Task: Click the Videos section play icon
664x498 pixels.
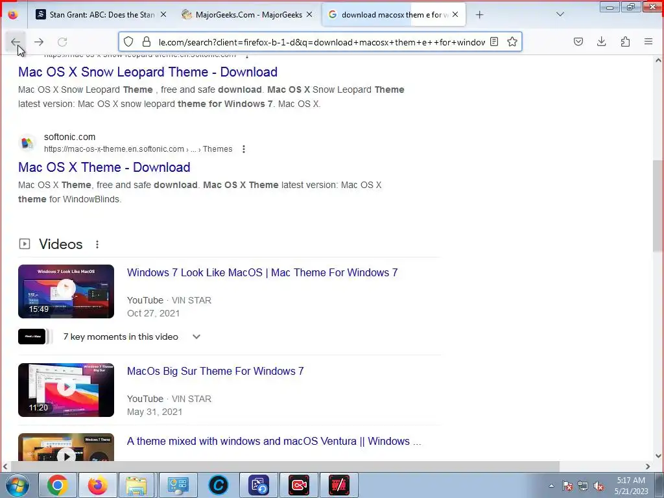Action: 25,244
